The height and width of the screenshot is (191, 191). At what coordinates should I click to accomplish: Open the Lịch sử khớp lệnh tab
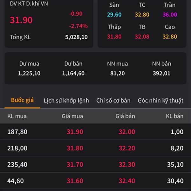(66, 101)
